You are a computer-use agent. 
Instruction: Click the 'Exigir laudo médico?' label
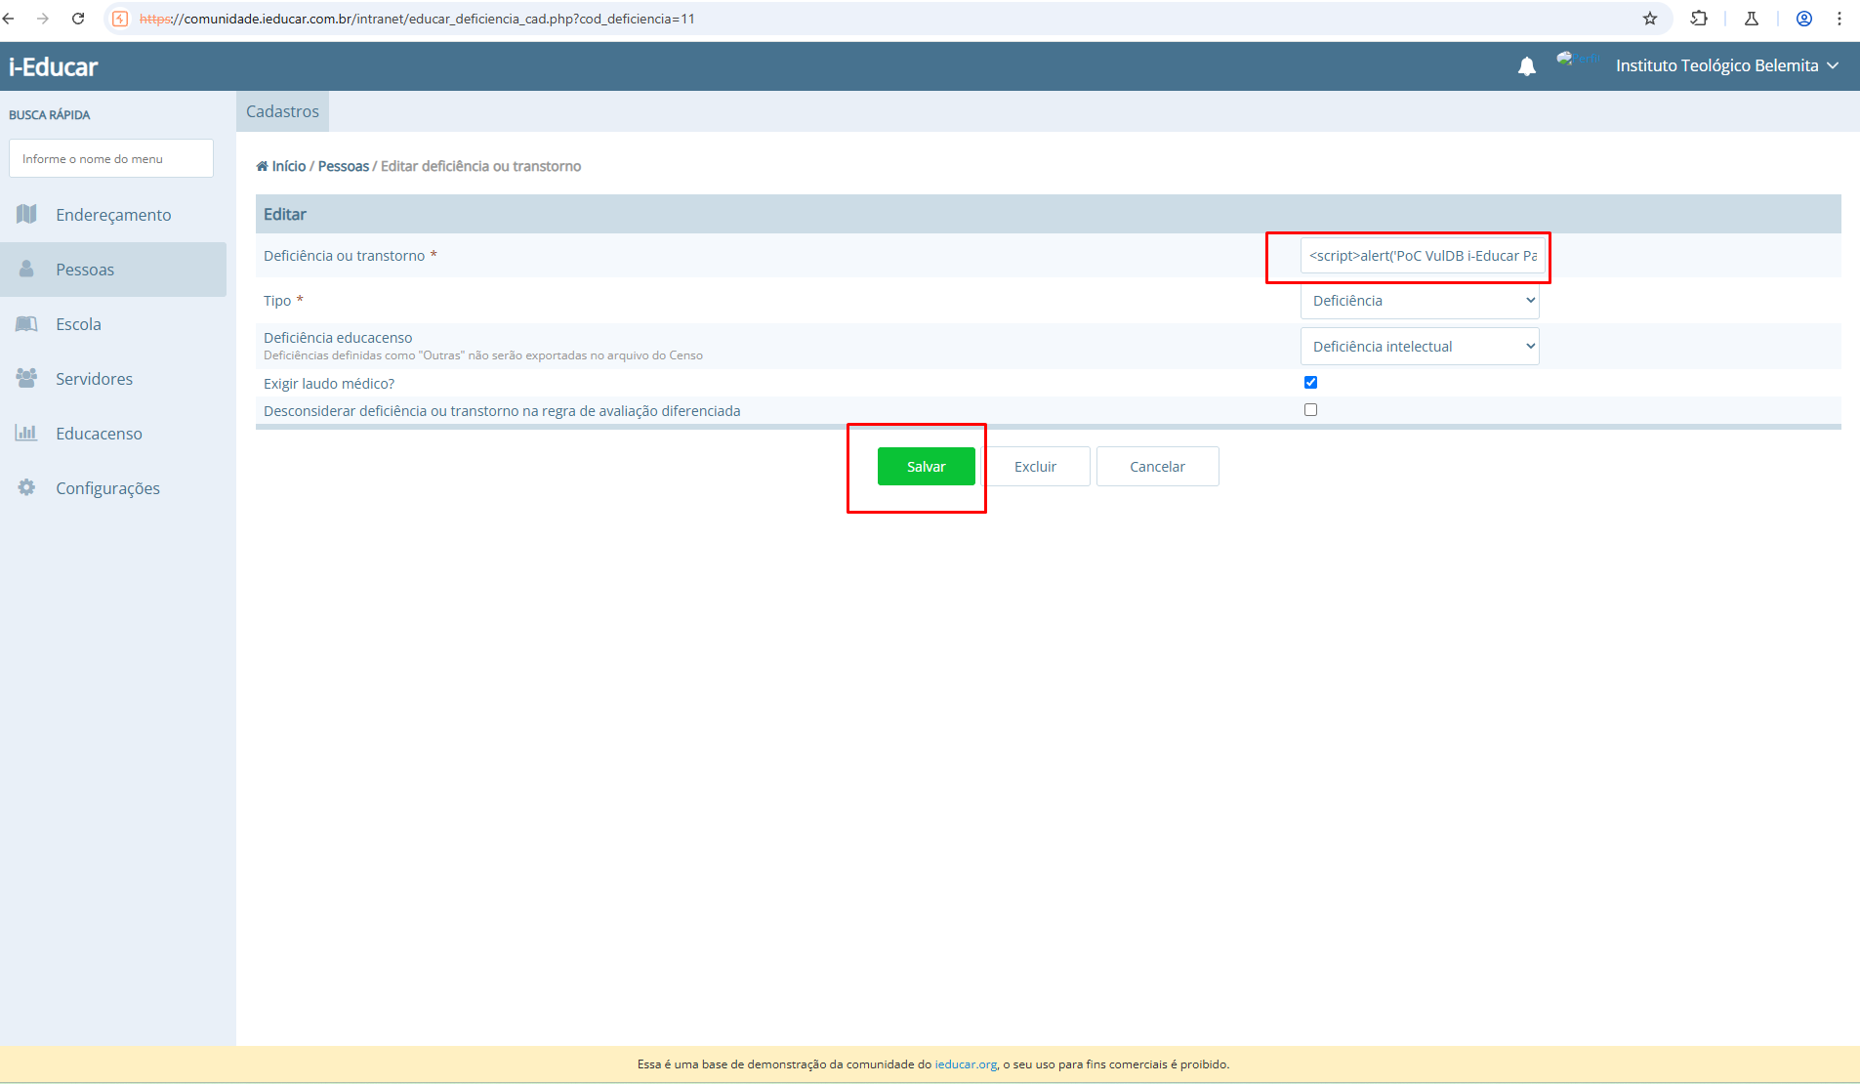coord(329,384)
